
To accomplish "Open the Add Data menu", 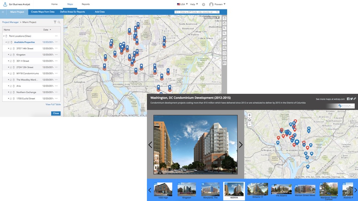I will point(100,12).
